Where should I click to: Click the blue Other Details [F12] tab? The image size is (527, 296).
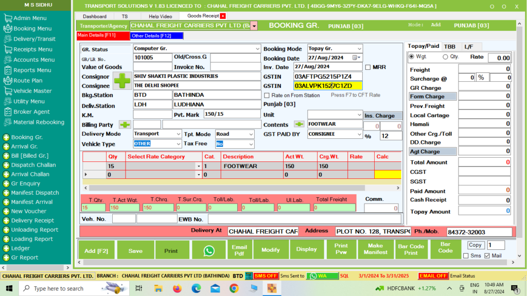pyautogui.click(x=156, y=36)
